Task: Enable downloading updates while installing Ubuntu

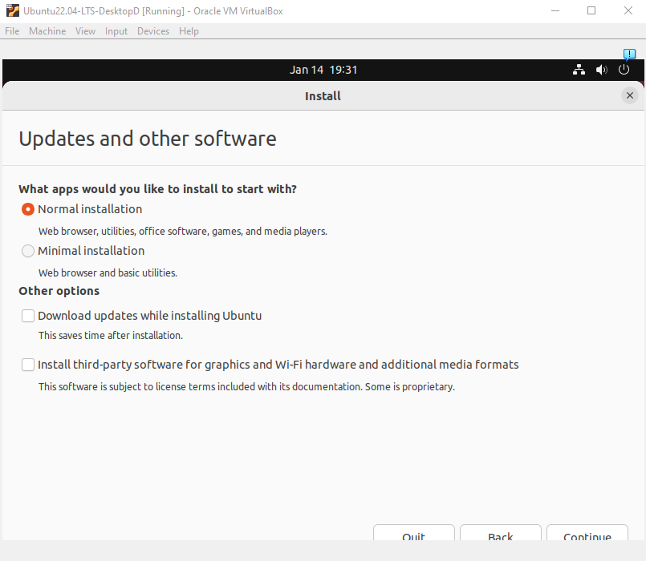Action: click(28, 316)
